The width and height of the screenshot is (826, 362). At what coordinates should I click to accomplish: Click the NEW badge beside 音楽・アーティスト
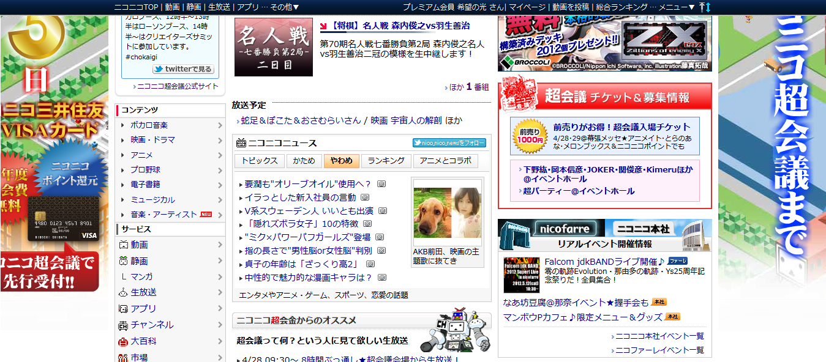(x=206, y=215)
